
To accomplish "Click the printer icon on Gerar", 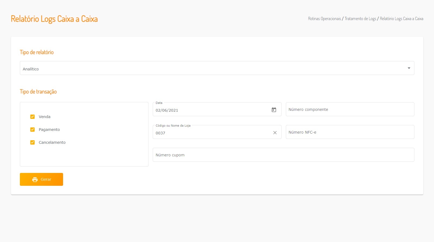I will coord(35,180).
